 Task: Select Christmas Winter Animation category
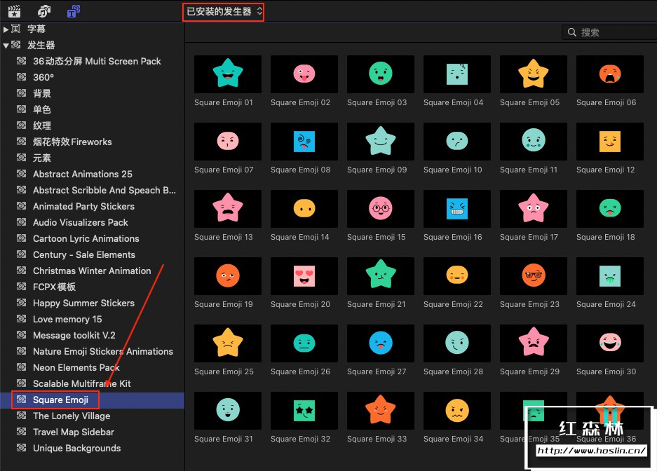(x=92, y=271)
